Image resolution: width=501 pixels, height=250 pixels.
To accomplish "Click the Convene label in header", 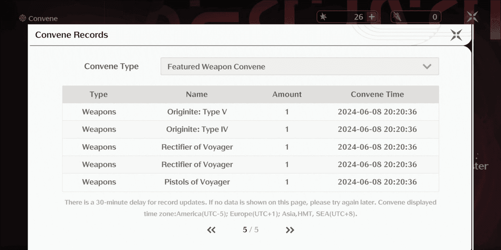I will coord(43,18).
